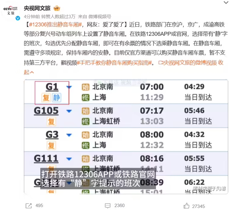Expand the G1 train dropdown arrow
The height and width of the screenshot is (211, 230).
pyautogui.click(x=69, y=87)
